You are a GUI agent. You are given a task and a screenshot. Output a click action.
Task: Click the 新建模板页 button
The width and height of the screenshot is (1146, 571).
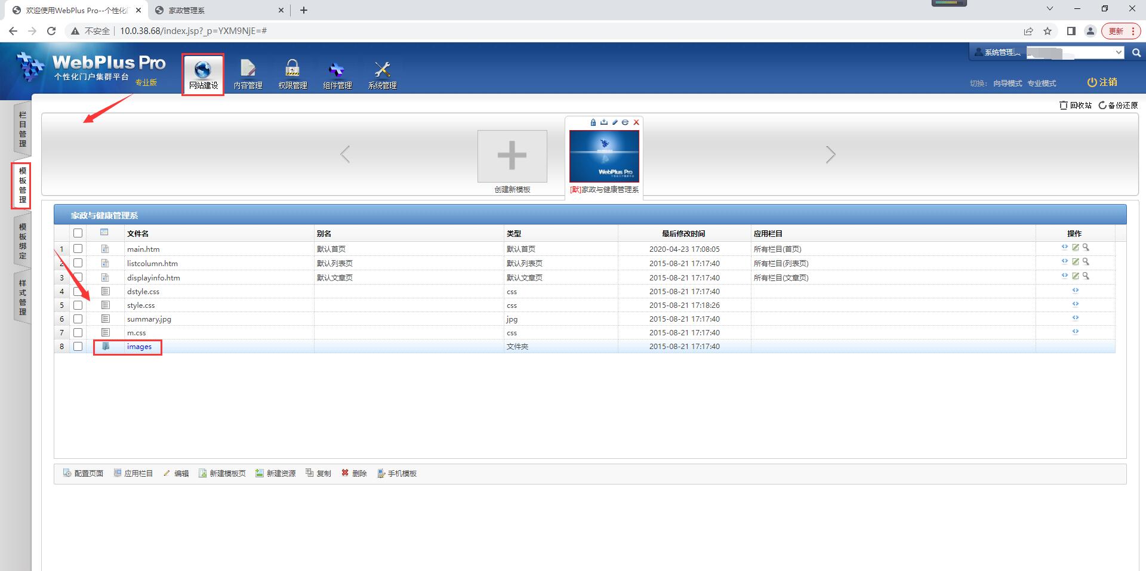point(222,473)
